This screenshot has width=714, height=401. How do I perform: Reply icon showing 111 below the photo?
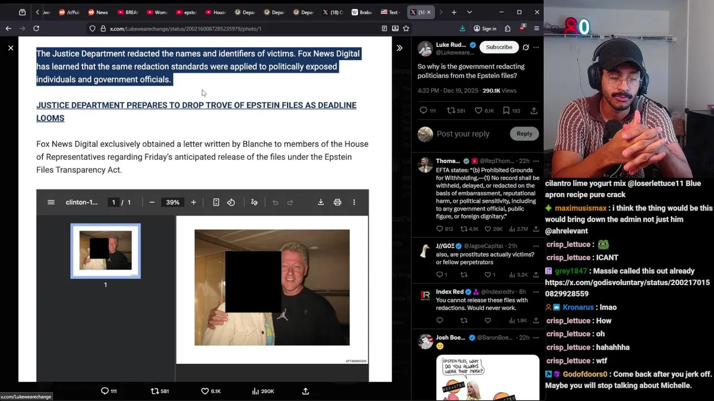pyautogui.click(x=104, y=391)
